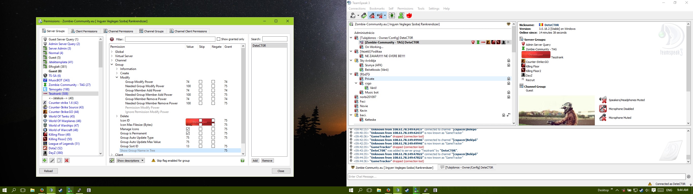Check Skip for Group Sort ID
Screen dimensions: 693x194
pyautogui.click(x=200, y=146)
